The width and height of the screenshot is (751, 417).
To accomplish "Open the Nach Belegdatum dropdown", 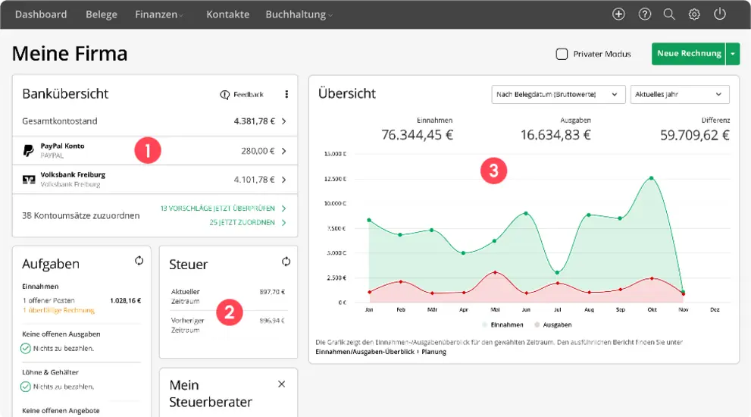I will point(558,94).
